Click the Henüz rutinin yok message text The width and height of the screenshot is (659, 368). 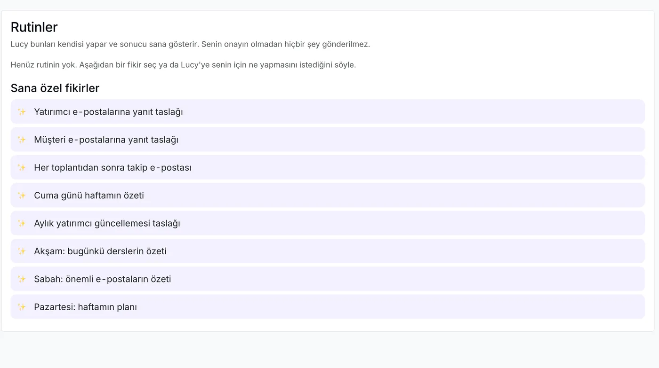pos(183,65)
